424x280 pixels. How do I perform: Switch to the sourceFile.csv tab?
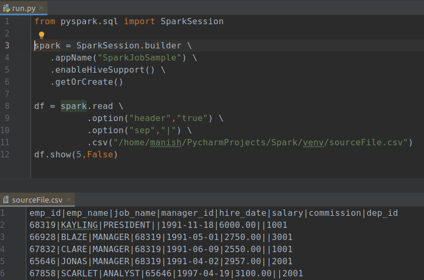point(37,199)
